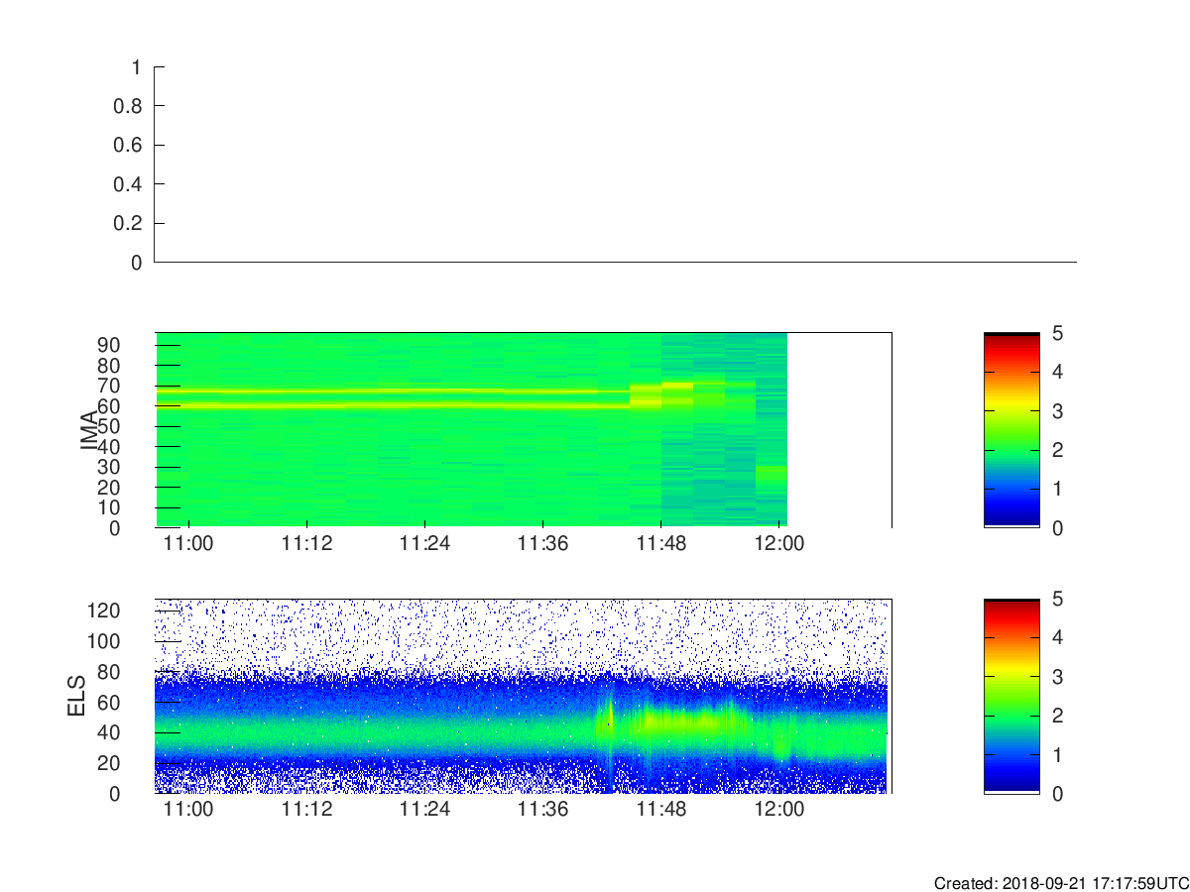Viewport: 1190px width, 892px height.
Task: Click the 5 label on IMA colorbar
Action: pos(1057,334)
